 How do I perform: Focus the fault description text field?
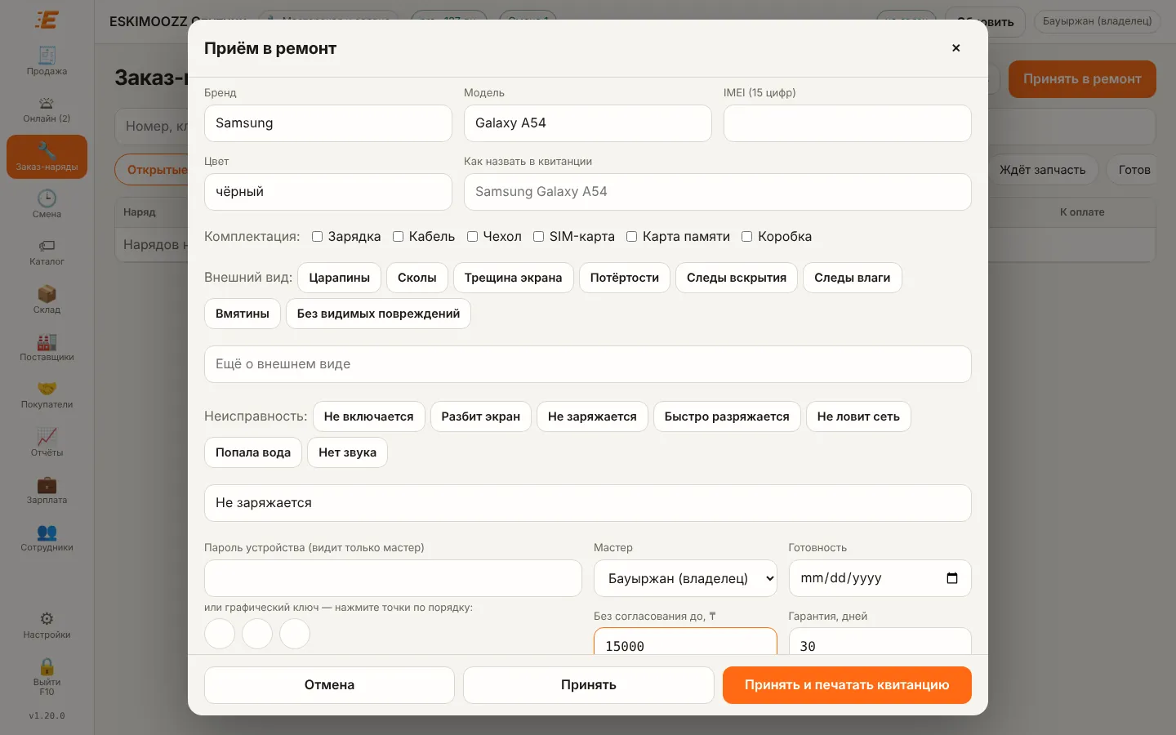point(588,503)
